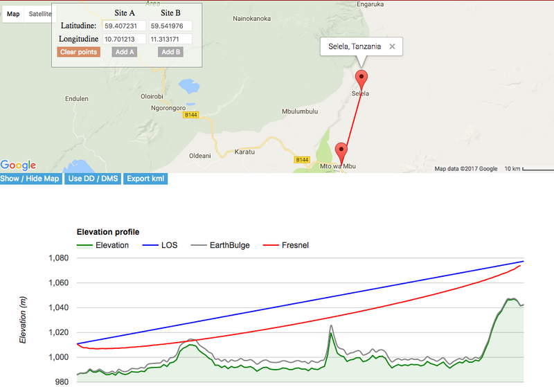
Task: Click the Map data ©2017 Google text
Action: (x=465, y=169)
